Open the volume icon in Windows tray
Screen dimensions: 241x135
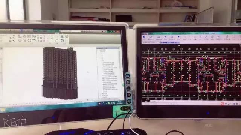click(x=111, y=103)
